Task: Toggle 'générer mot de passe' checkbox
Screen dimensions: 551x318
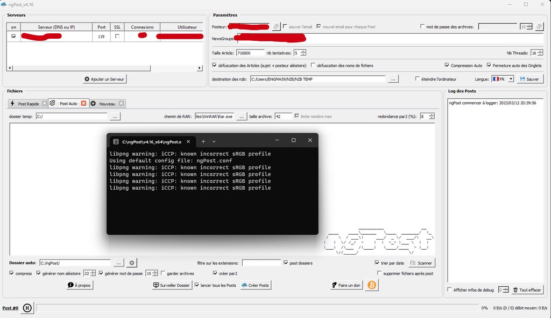Action: pos(101,273)
